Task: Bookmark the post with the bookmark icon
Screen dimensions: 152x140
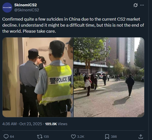Action: (107, 136)
